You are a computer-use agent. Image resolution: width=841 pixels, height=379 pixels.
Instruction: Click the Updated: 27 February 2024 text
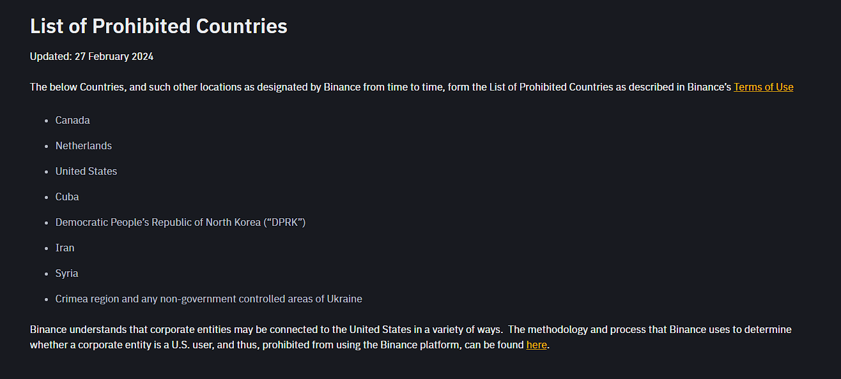pos(91,56)
